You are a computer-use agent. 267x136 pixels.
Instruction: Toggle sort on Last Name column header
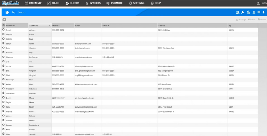[x=40, y=26]
